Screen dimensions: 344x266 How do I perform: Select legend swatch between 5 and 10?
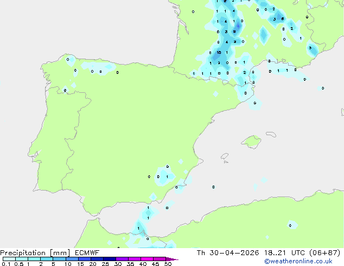(59, 259)
